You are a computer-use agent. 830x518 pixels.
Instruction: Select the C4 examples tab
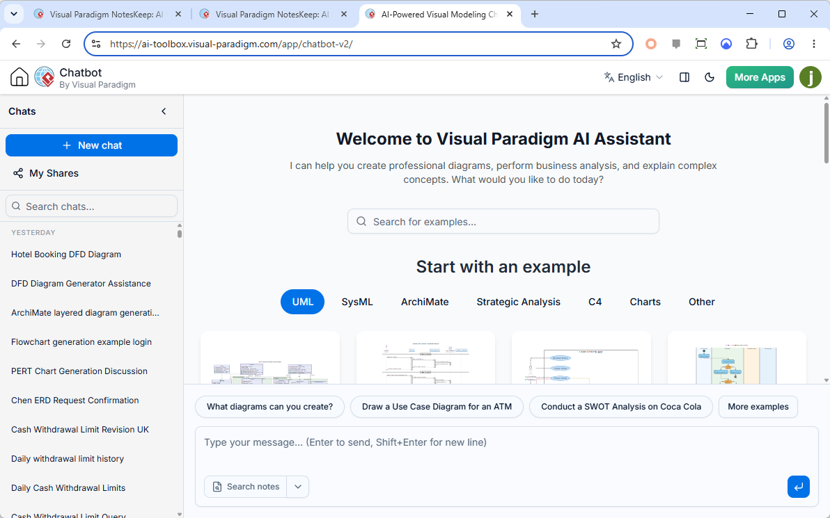[595, 302]
